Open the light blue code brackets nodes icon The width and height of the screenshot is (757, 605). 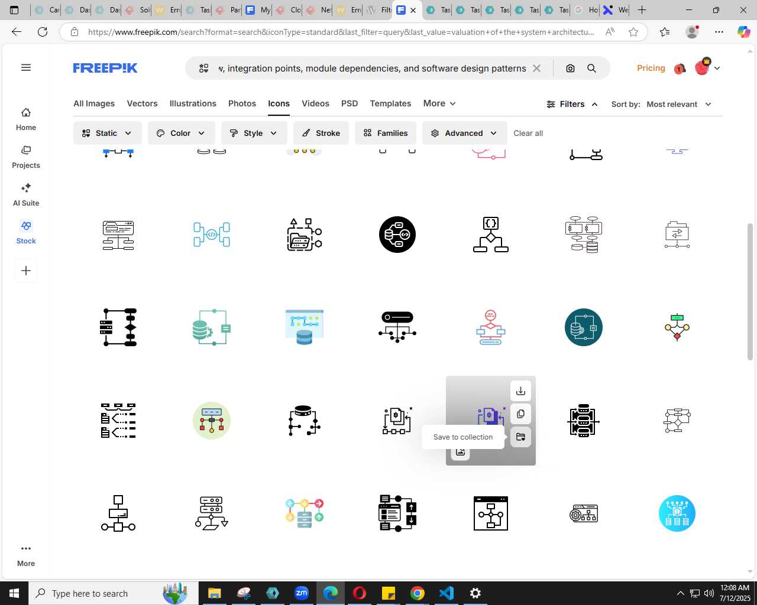[x=212, y=235]
